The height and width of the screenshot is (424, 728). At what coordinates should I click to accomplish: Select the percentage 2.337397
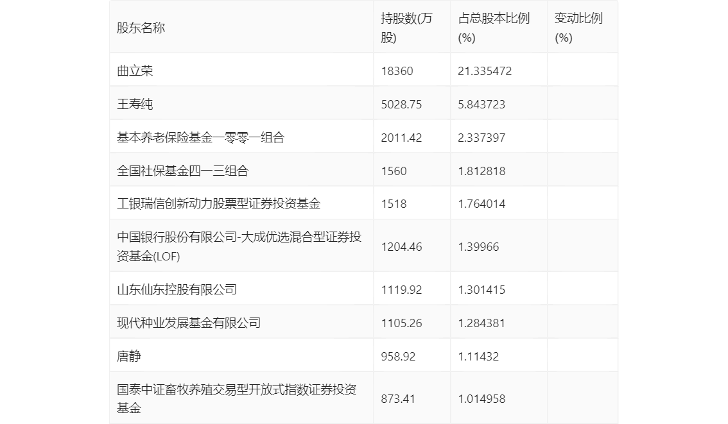click(x=481, y=138)
